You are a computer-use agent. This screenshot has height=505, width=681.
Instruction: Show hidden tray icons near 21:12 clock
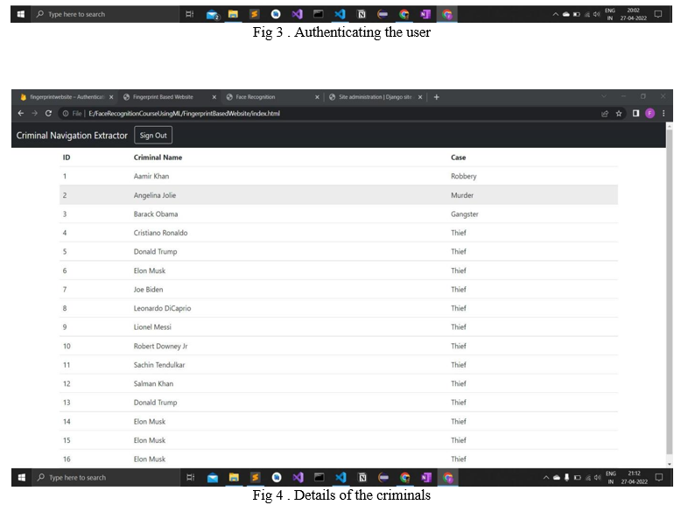[546, 477]
